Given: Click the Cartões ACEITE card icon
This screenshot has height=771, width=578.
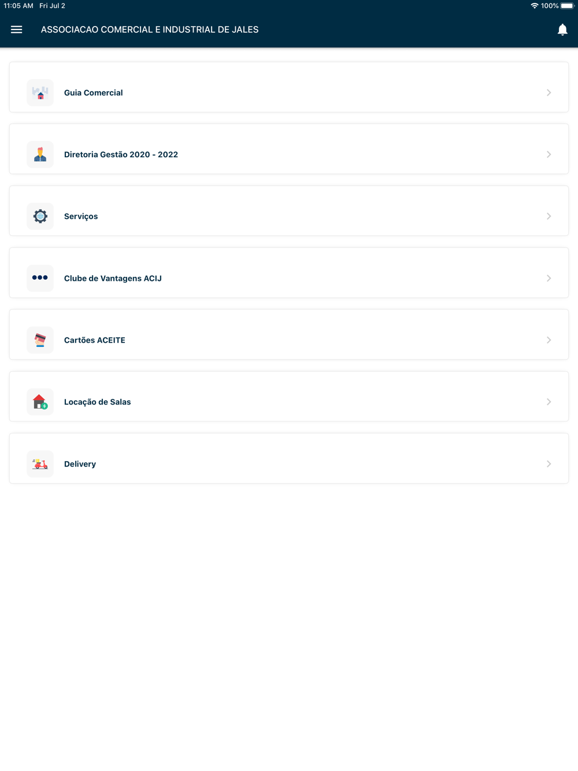Looking at the screenshot, I should [40, 340].
